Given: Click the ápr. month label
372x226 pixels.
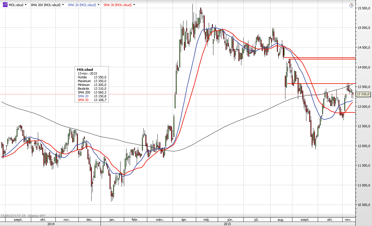Looking at the screenshot, I should (184, 220).
